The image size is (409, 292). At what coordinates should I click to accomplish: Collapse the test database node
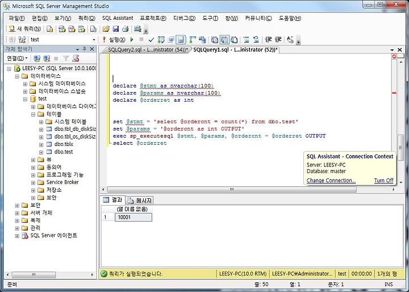(25, 99)
